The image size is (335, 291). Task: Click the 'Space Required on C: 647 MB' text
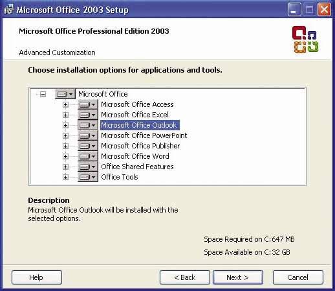pyautogui.click(x=249, y=239)
